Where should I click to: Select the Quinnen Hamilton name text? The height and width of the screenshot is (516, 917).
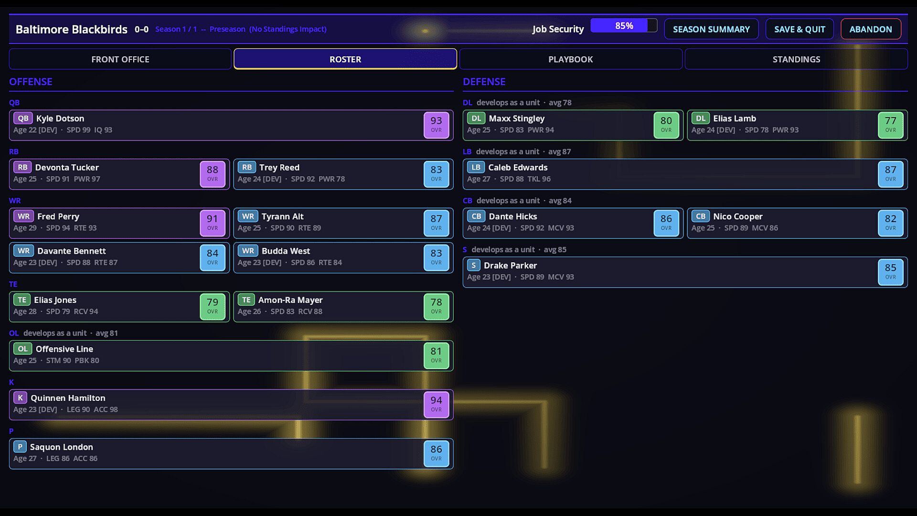pos(68,398)
